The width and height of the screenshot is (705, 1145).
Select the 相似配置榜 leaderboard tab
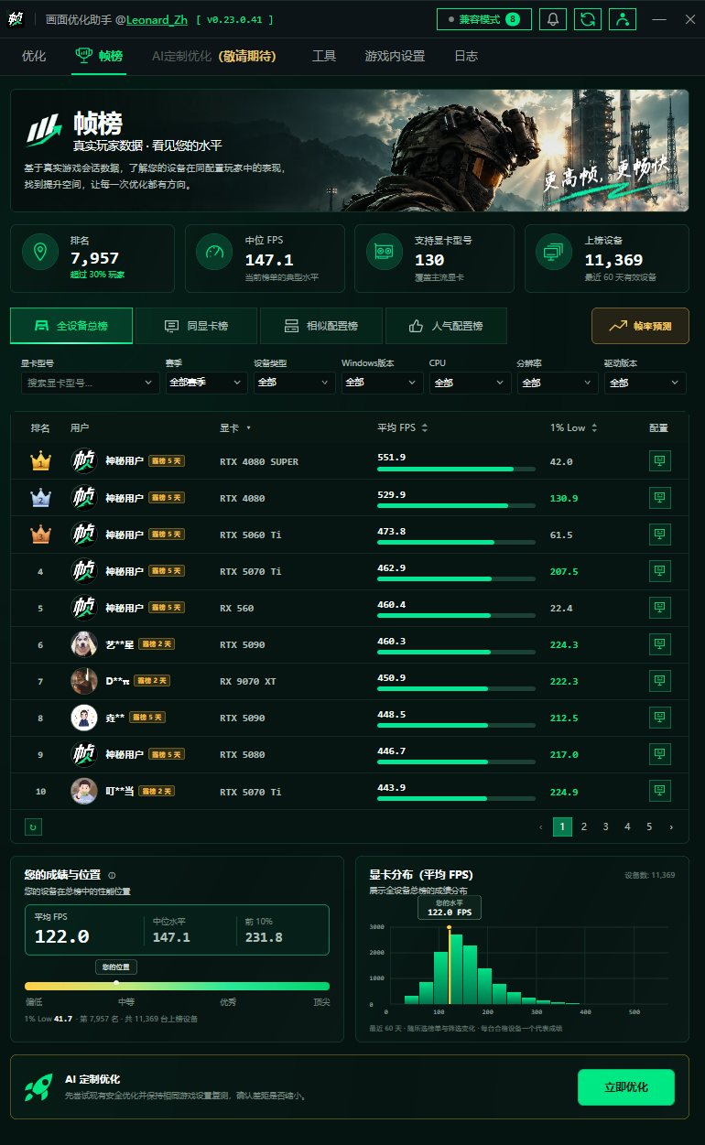[321, 326]
